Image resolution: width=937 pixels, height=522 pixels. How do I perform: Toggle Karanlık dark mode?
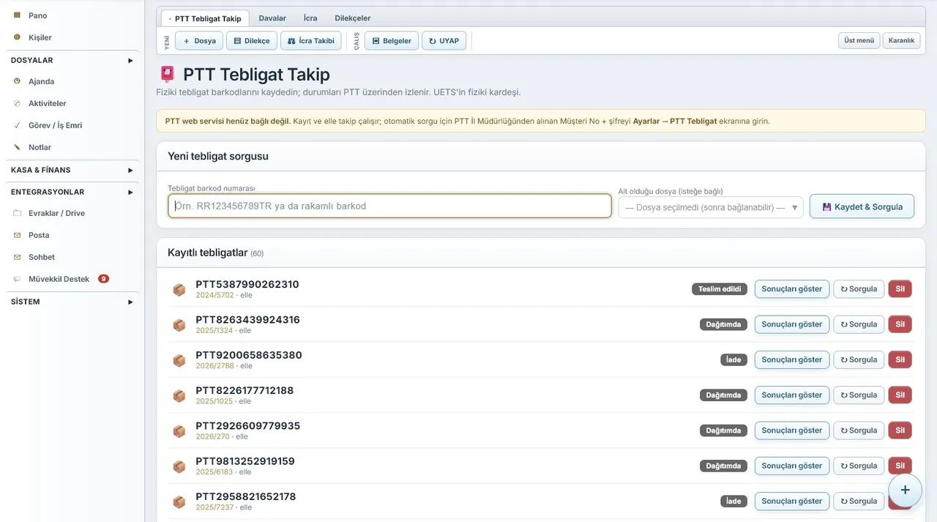(x=901, y=41)
